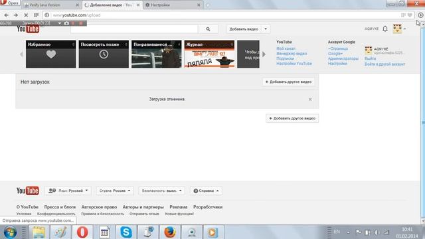The height and width of the screenshot is (239, 425).
Task: Open Windows Explorer folder from taskbar
Action: coord(39,232)
